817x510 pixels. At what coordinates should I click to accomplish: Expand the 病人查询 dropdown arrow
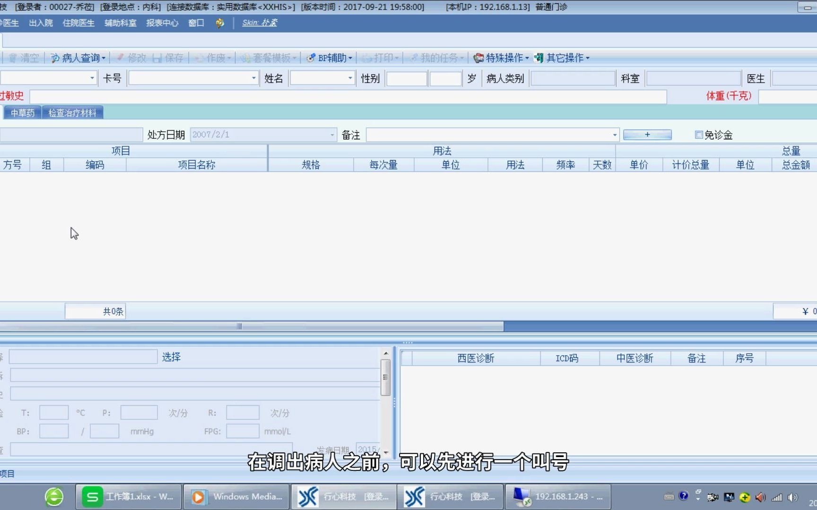point(104,58)
